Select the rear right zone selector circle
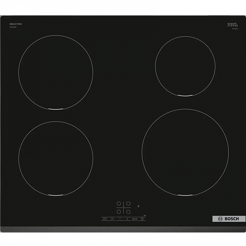The width and height of the screenshot is (246, 246). [x=128, y=204]
